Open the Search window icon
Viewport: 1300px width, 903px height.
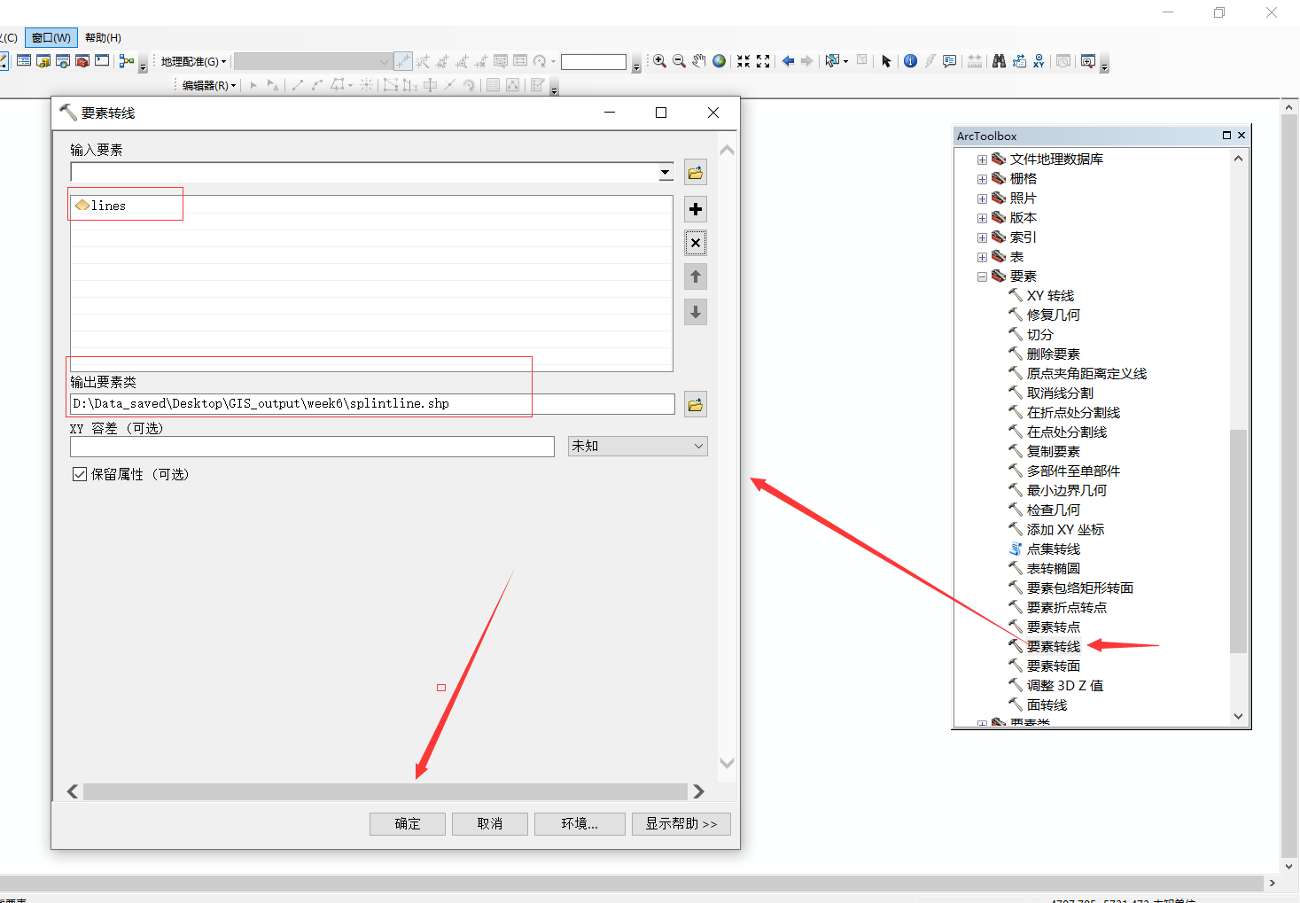(x=63, y=61)
